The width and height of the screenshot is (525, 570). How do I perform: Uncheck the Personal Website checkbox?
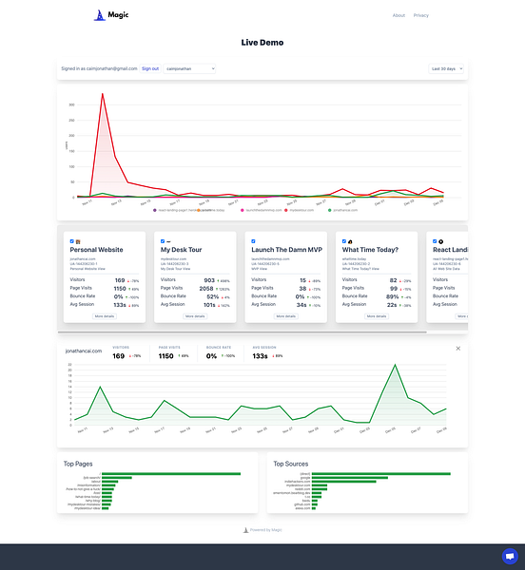71,241
